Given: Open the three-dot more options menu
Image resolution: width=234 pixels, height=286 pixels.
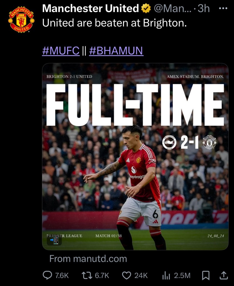Looking at the screenshot, I should 223,8.
